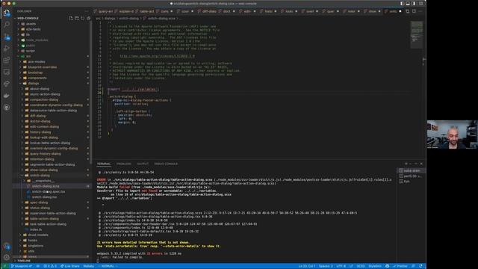Click the notifications bell in status bar
This screenshot has width=478, height=269.
pos(421,266)
